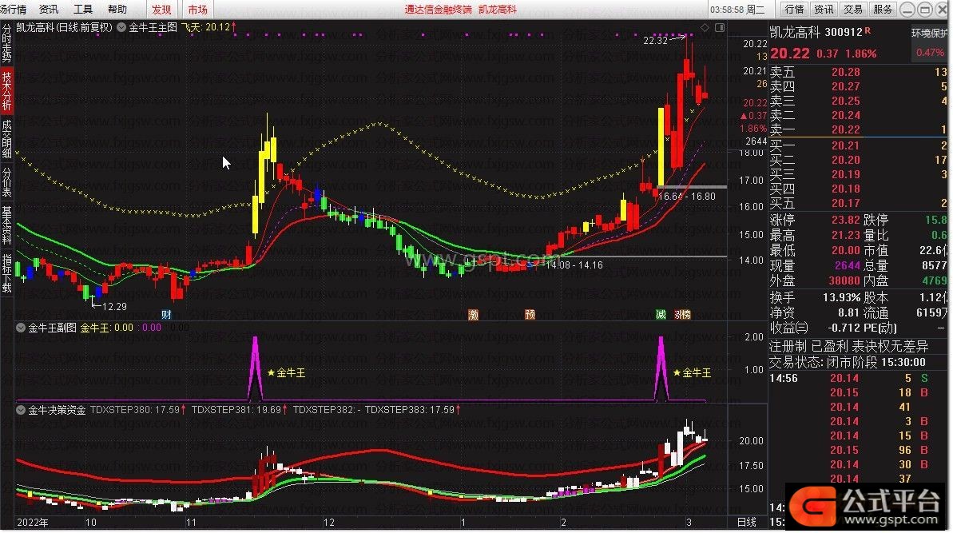Click the 服务 button

pyautogui.click(x=883, y=9)
